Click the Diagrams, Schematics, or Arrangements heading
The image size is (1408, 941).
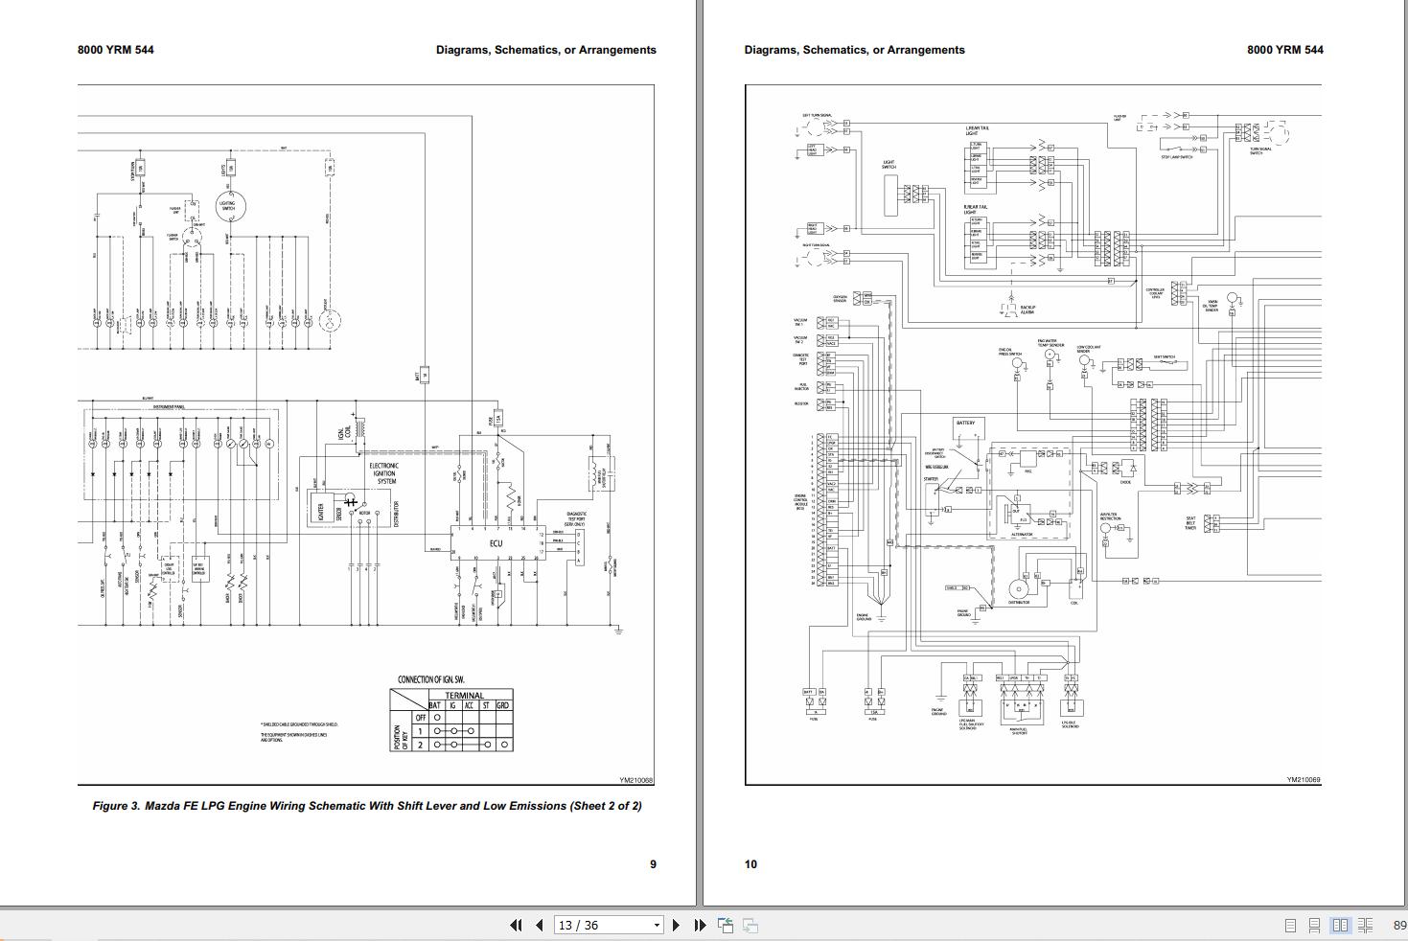pos(545,49)
